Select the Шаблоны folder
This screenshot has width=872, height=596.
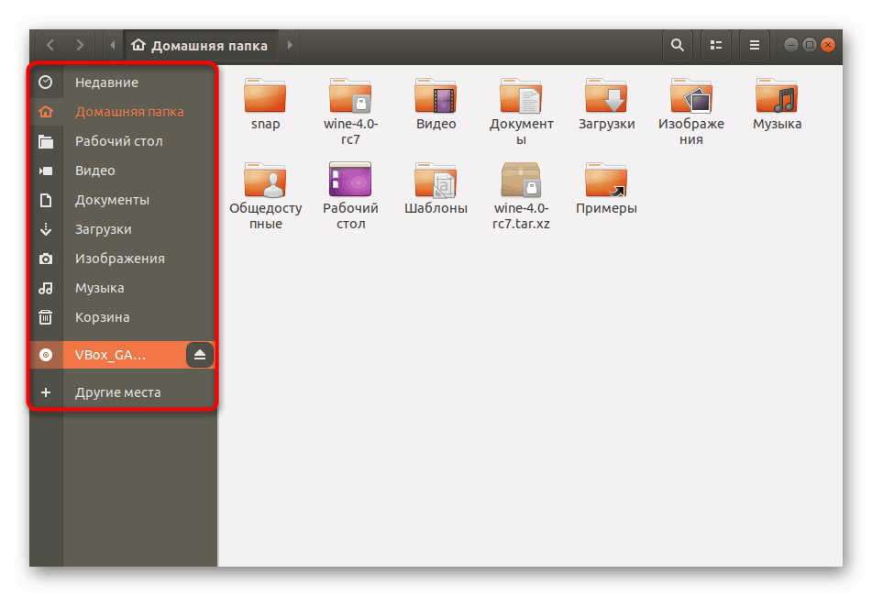tap(436, 188)
